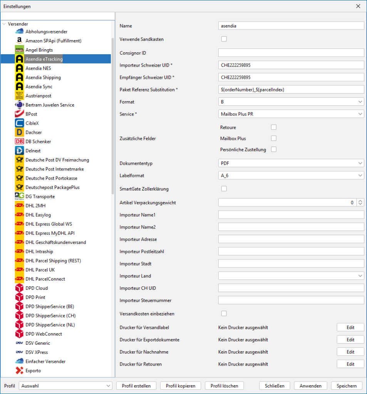
Task: Click the Speichern button
Action: coord(347,386)
